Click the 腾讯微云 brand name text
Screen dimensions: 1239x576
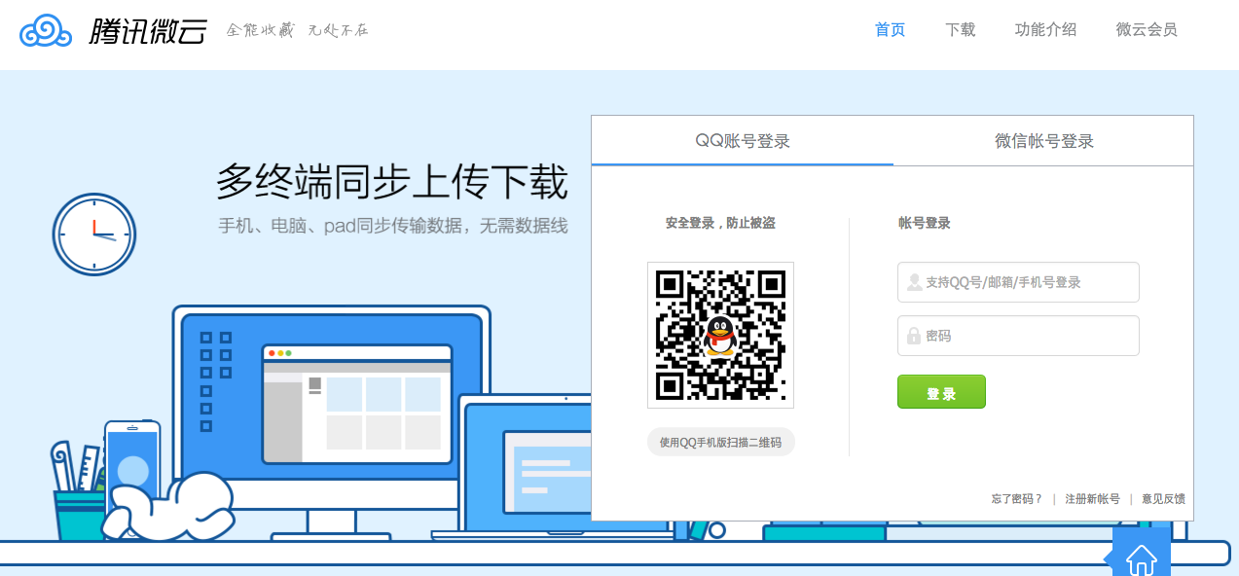pyautogui.click(x=148, y=31)
